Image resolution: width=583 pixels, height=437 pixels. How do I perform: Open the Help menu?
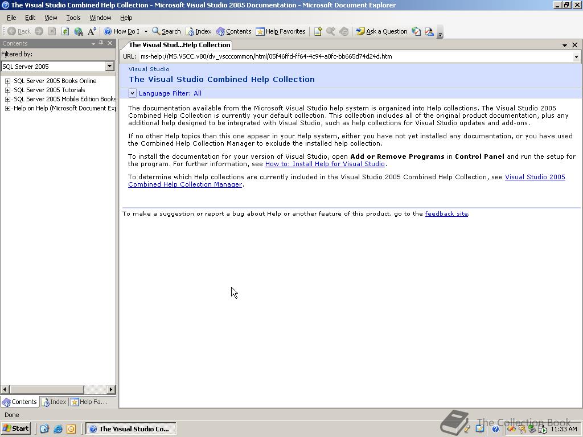click(x=126, y=18)
